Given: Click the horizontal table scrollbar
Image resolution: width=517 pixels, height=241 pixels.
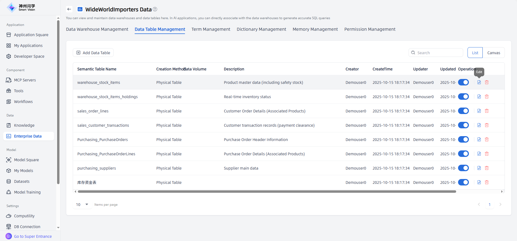Looking at the screenshot, I should 267,192.
